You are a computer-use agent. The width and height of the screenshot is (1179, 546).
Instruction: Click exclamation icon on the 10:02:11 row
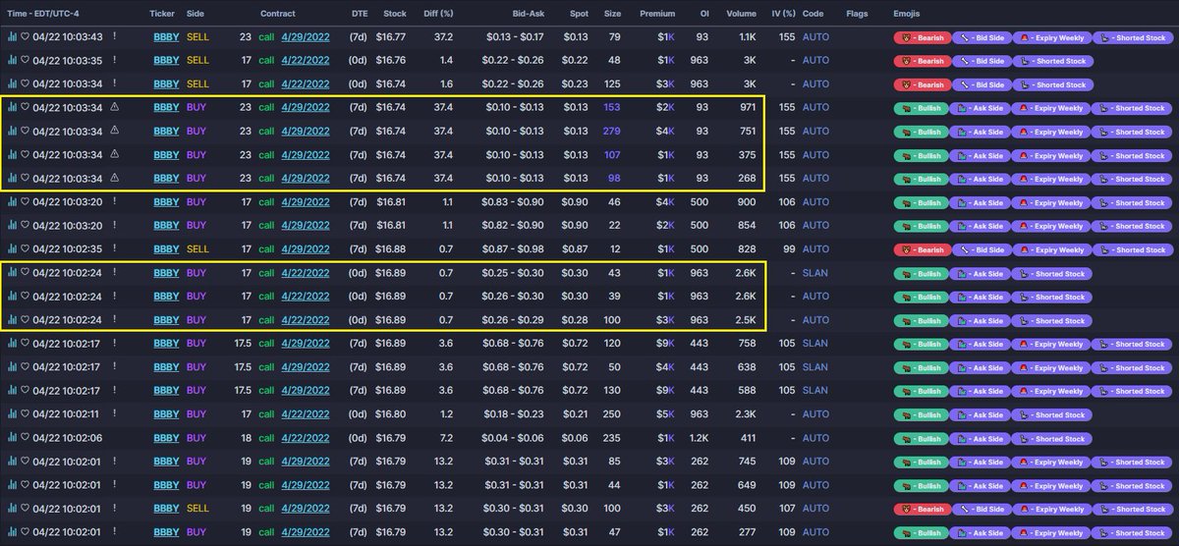(x=114, y=414)
